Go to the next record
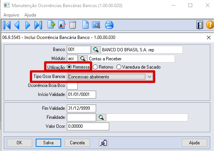Screen dimensions: 214x151 (28, 25)
